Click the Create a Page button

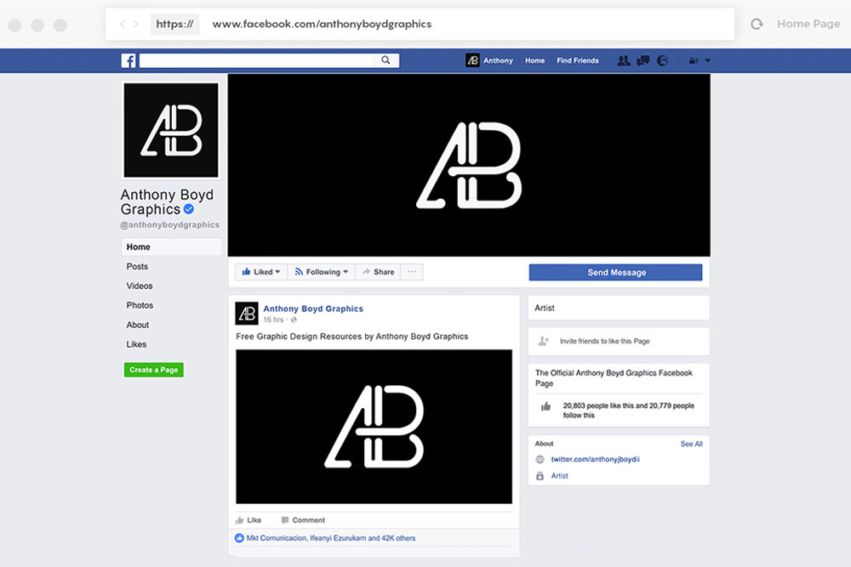click(153, 370)
